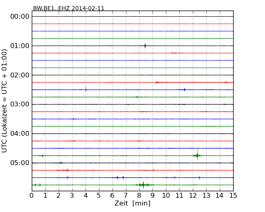
Task: Select x-axis tick label 14
Action: click(x=219, y=196)
